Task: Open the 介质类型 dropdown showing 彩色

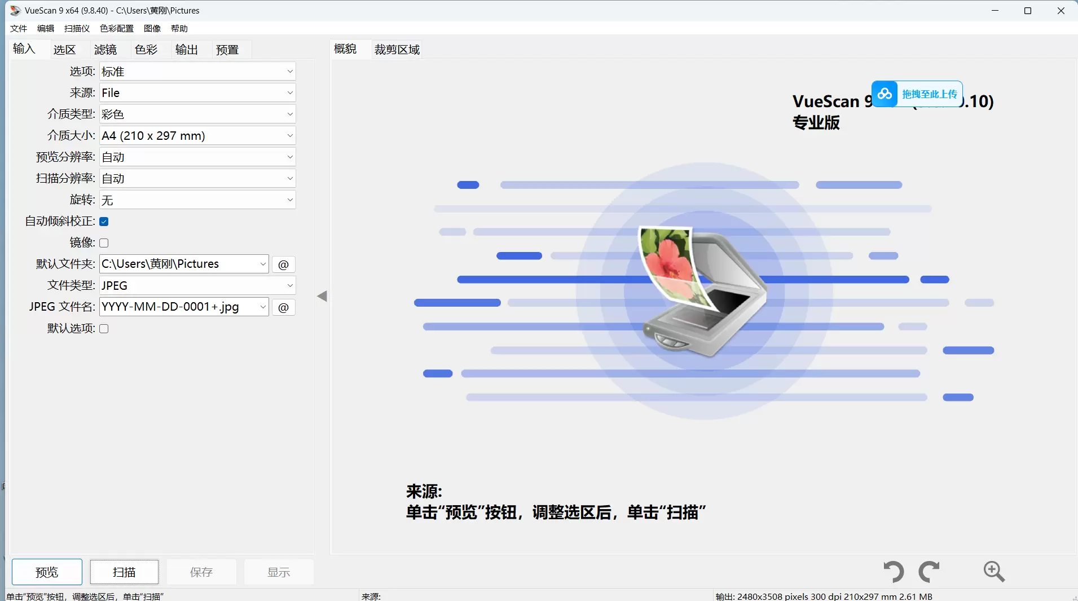Action: 197,114
